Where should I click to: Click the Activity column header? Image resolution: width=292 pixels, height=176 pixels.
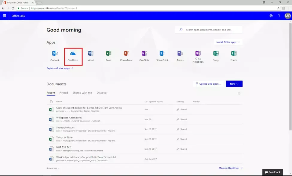[x=196, y=101]
